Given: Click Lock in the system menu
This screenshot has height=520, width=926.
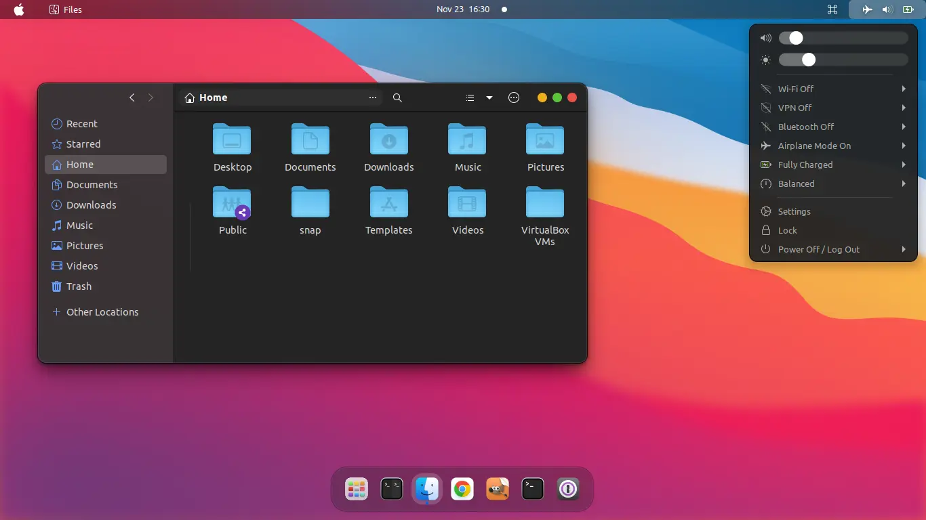Looking at the screenshot, I should [x=787, y=230].
